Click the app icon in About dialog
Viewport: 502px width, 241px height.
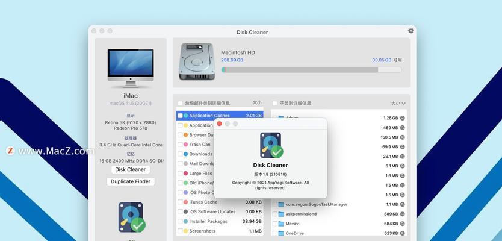271,145
